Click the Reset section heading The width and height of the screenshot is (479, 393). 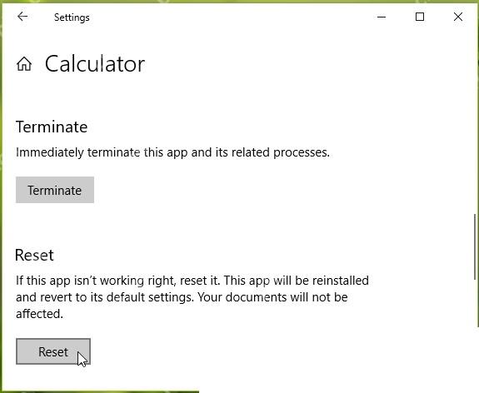tap(34, 255)
